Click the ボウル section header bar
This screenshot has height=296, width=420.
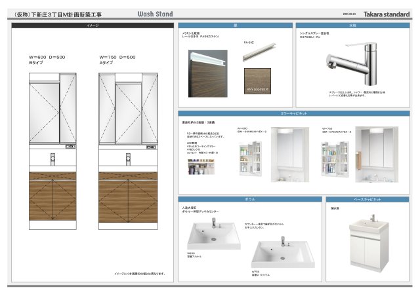click(x=248, y=199)
